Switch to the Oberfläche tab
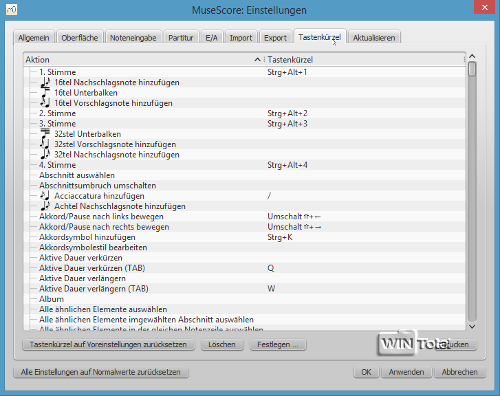Viewport: 500px width, 396px height. (80, 38)
